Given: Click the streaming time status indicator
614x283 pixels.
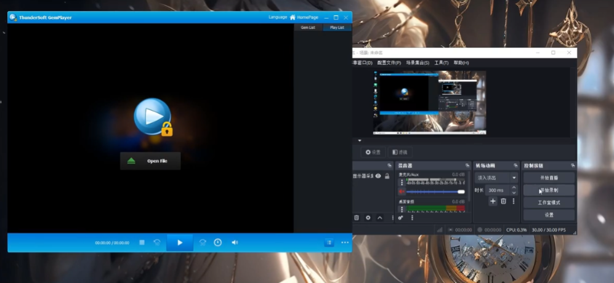Looking at the screenshot, I should [460, 229].
